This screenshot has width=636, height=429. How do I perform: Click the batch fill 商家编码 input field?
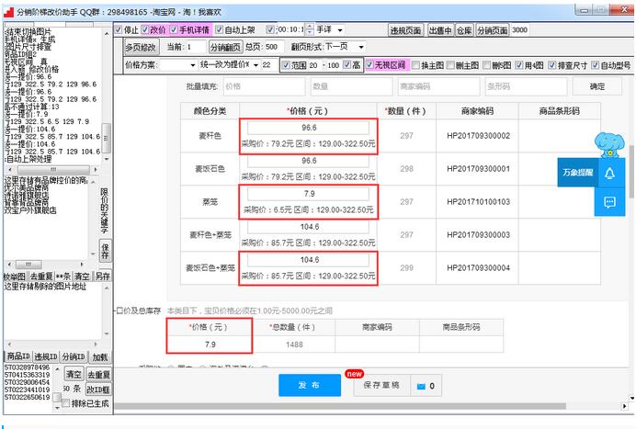pyautogui.click(x=439, y=86)
